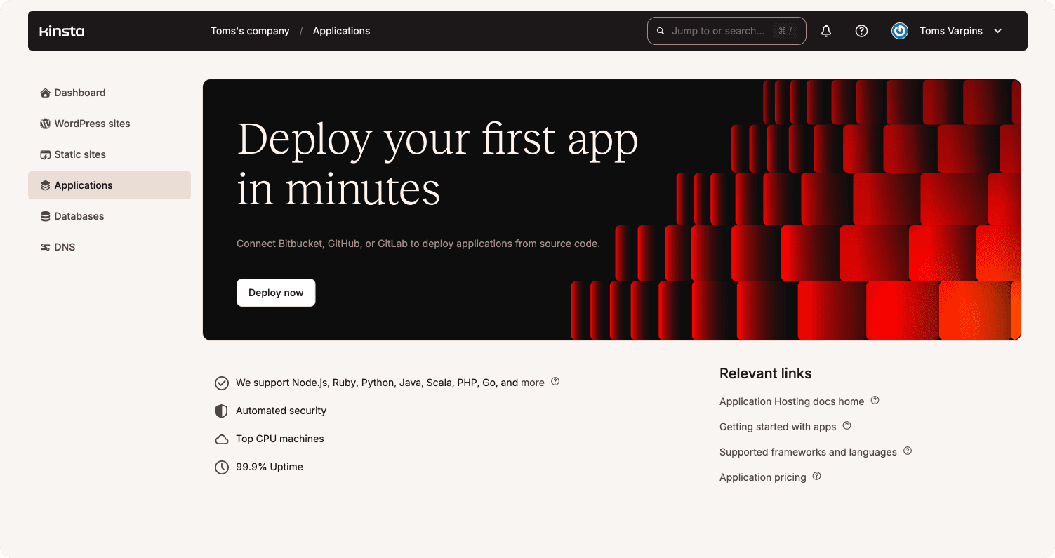Open the help center question-mark icon
This screenshot has height=558, width=1055.
coord(861,31)
